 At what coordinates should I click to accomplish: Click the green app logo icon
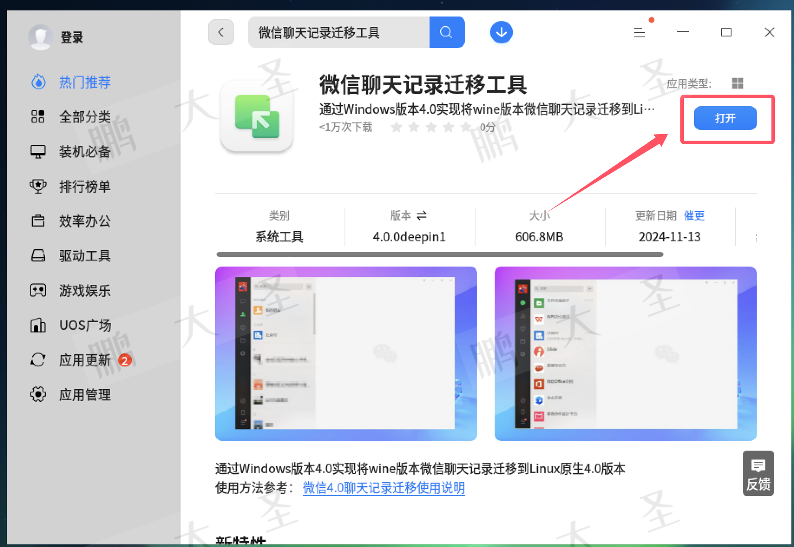pyautogui.click(x=257, y=116)
